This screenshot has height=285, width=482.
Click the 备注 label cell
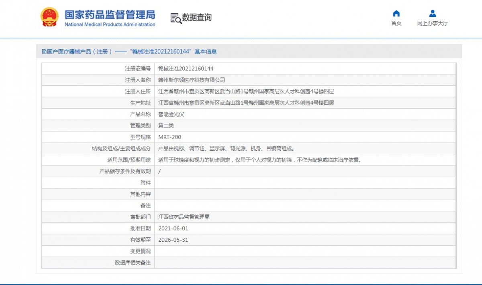tap(98, 206)
